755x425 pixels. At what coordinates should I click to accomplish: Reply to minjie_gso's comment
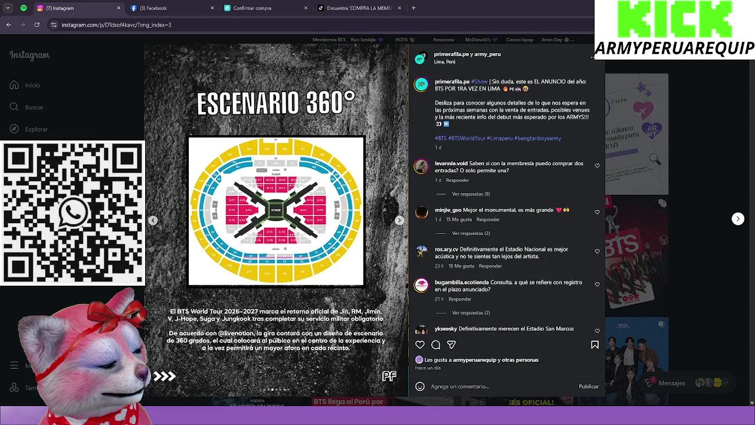(488, 220)
